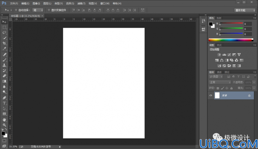
Task: Reset default foreground and background colors
Action: tap(2, 129)
